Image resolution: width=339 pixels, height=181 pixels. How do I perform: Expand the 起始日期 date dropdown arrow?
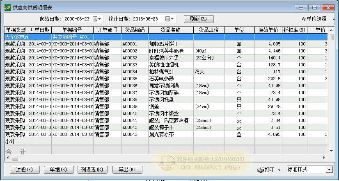tap(101, 19)
